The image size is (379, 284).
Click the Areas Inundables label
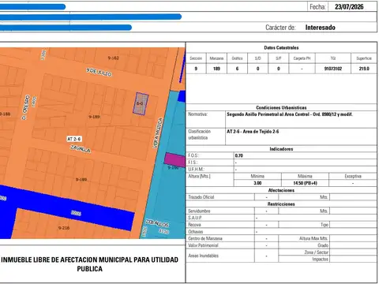coord(203,256)
